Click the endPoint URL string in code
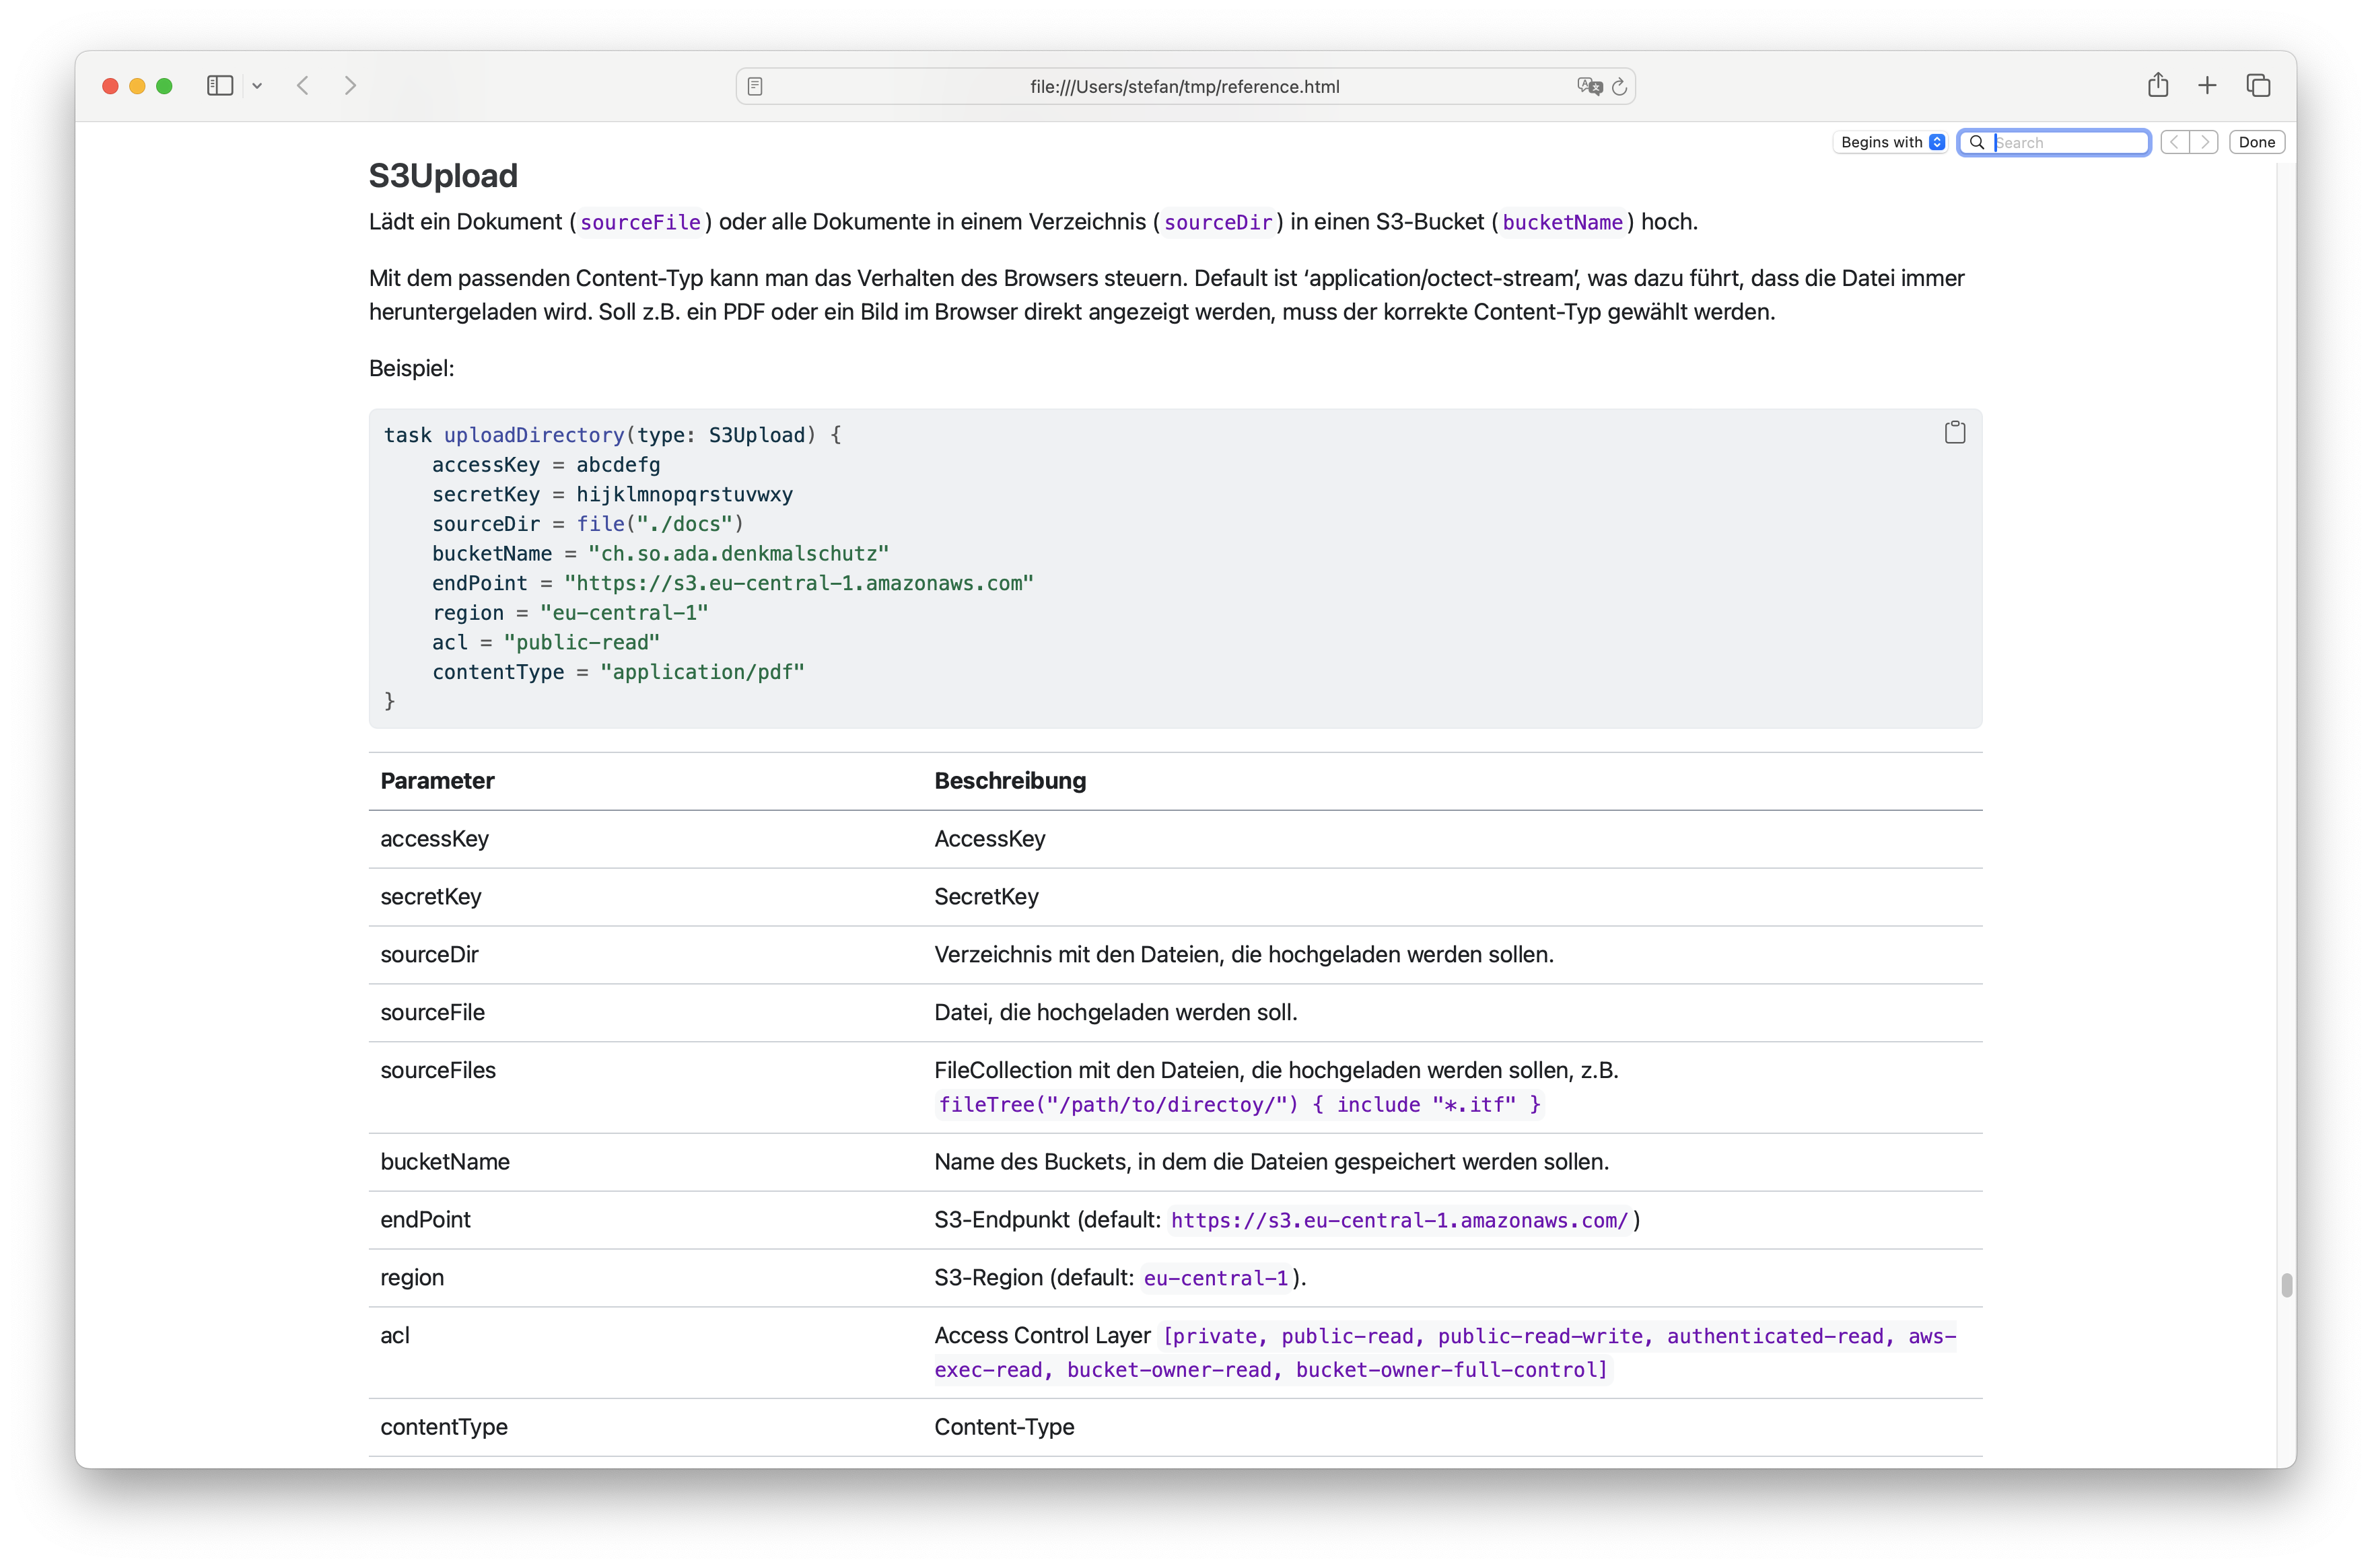The height and width of the screenshot is (1568, 2372). (799, 583)
